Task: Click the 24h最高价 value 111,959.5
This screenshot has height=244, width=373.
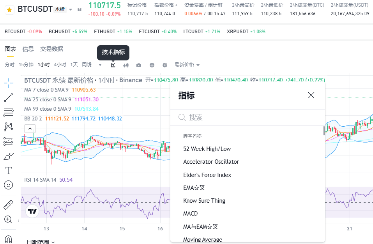Action: pyautogui.click(x=242, y=14)
